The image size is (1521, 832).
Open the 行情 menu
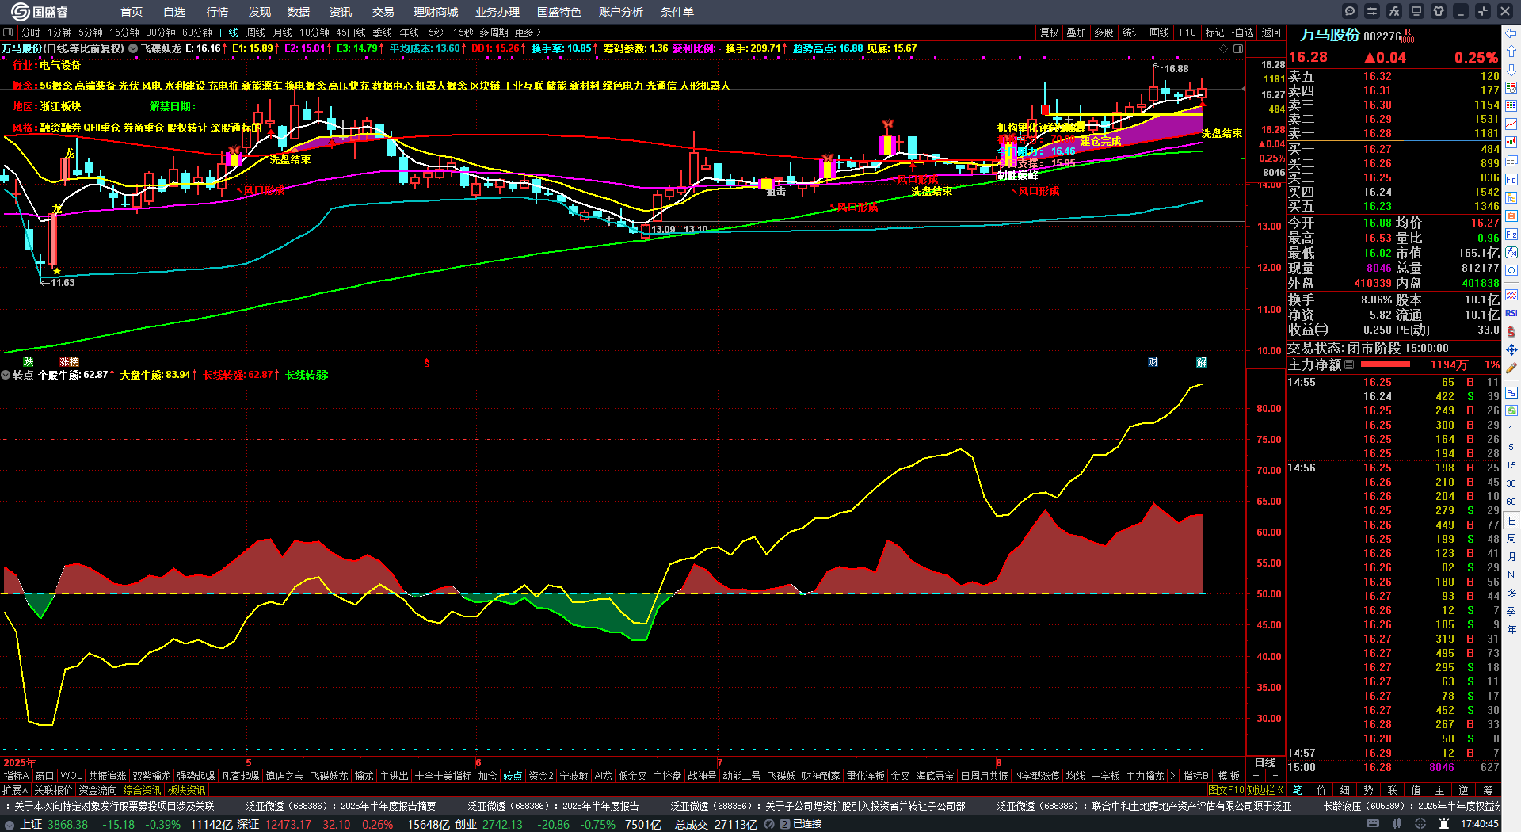pos(217,12)
